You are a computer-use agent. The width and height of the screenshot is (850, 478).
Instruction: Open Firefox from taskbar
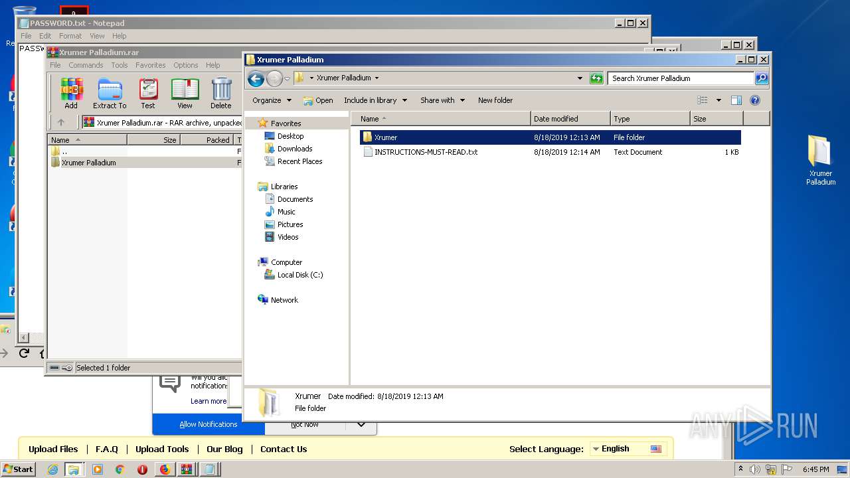[164, 469]
